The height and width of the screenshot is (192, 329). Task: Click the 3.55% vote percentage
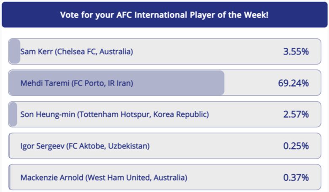pyautogui.click(x=296, y=52)
